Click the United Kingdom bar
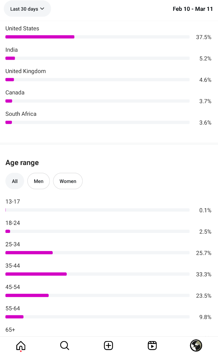This screenshot has height=353, width=218. pyautogui.click(x=97, y=80)
